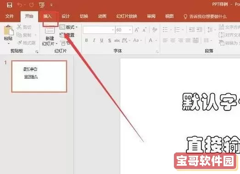Screen dimensions: 240x174
Task: Click the bullets list icon
Action: [x=165, y=30]
